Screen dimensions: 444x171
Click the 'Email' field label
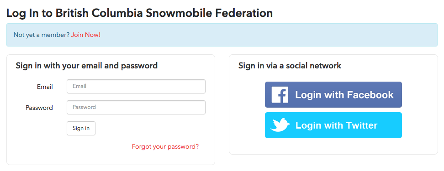(45, 87)
